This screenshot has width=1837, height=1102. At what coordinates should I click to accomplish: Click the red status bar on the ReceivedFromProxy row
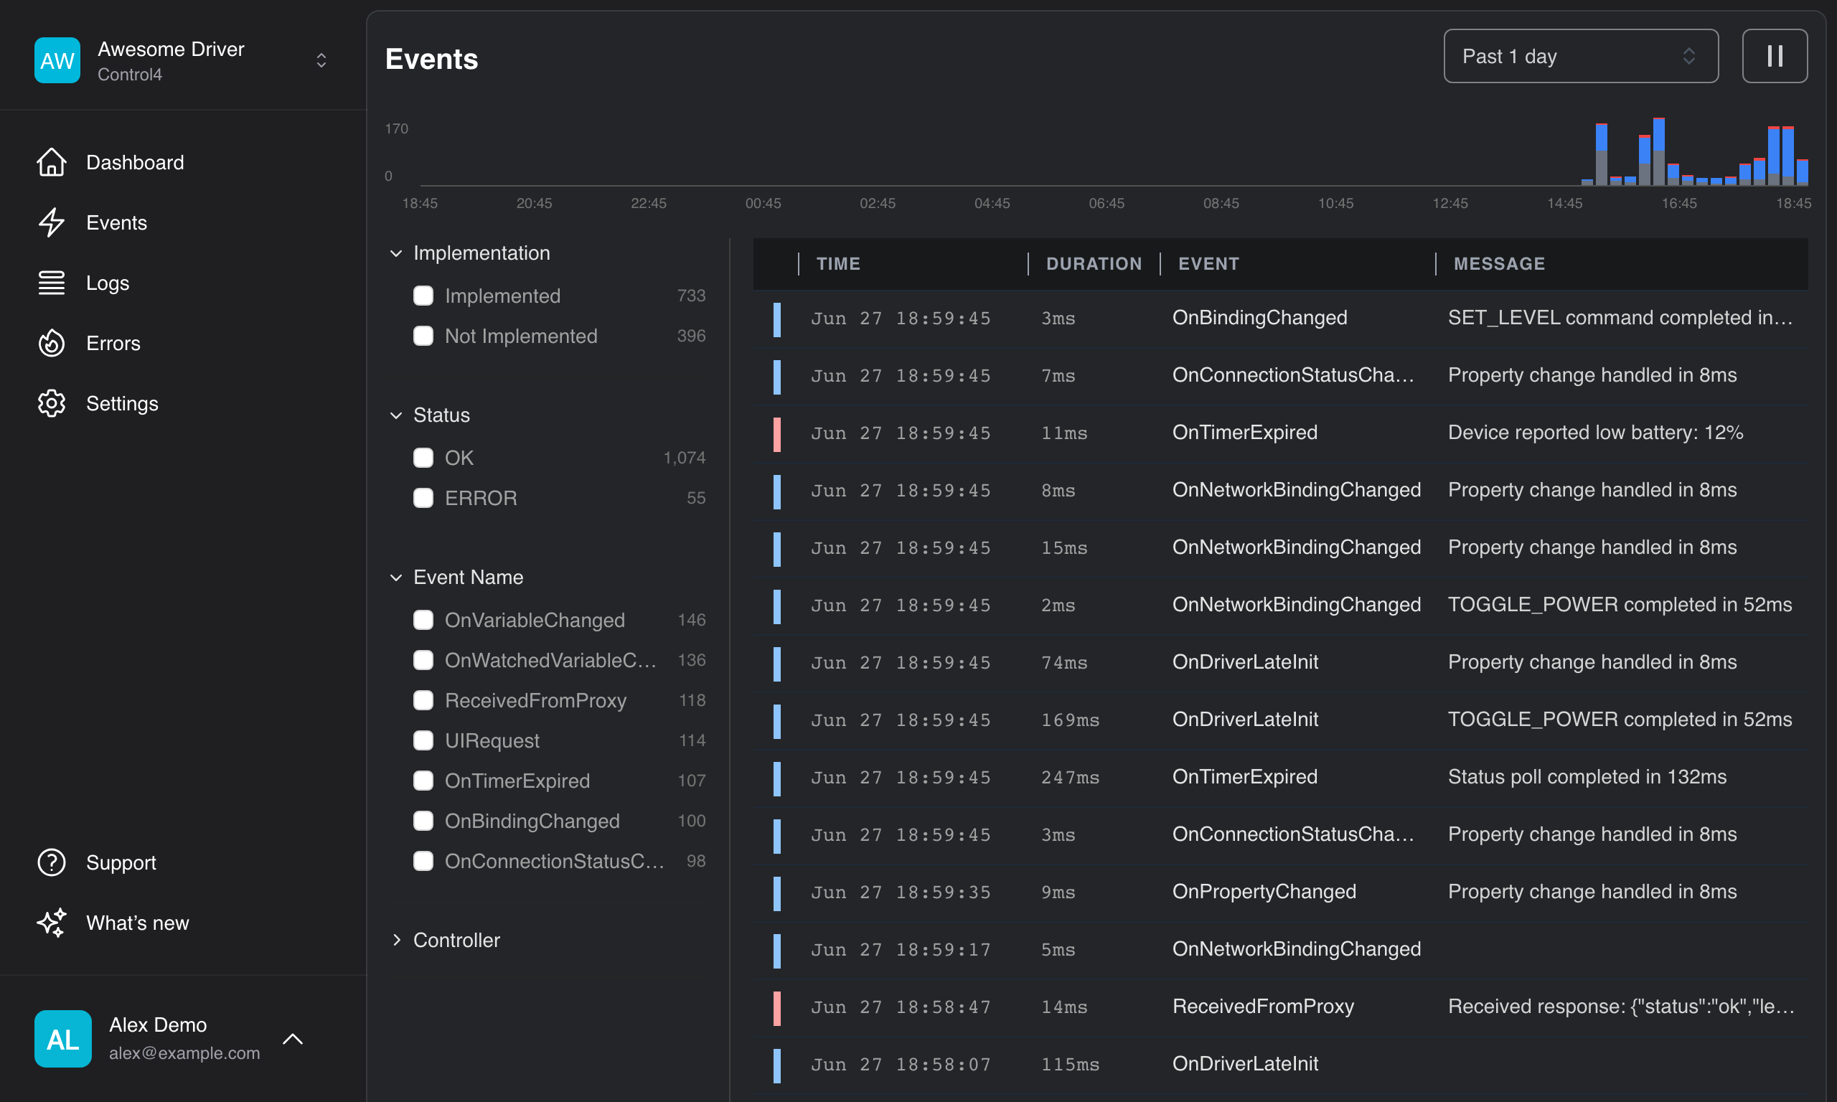[776, 1008]
